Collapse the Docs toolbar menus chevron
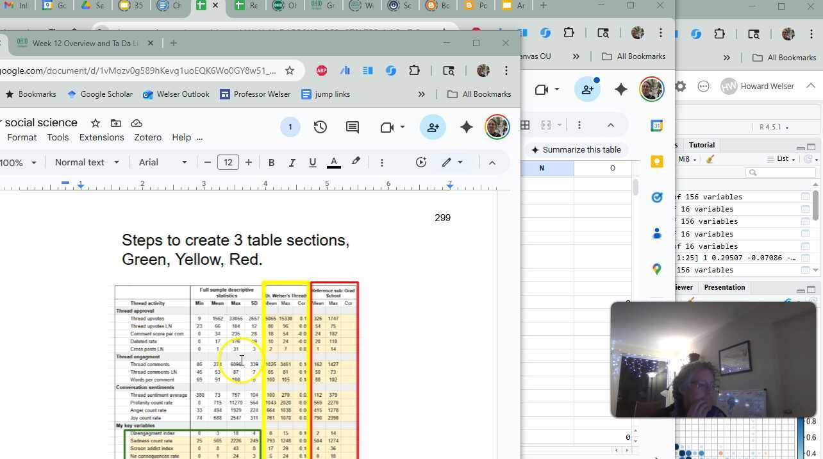 [x=492, y=163]
